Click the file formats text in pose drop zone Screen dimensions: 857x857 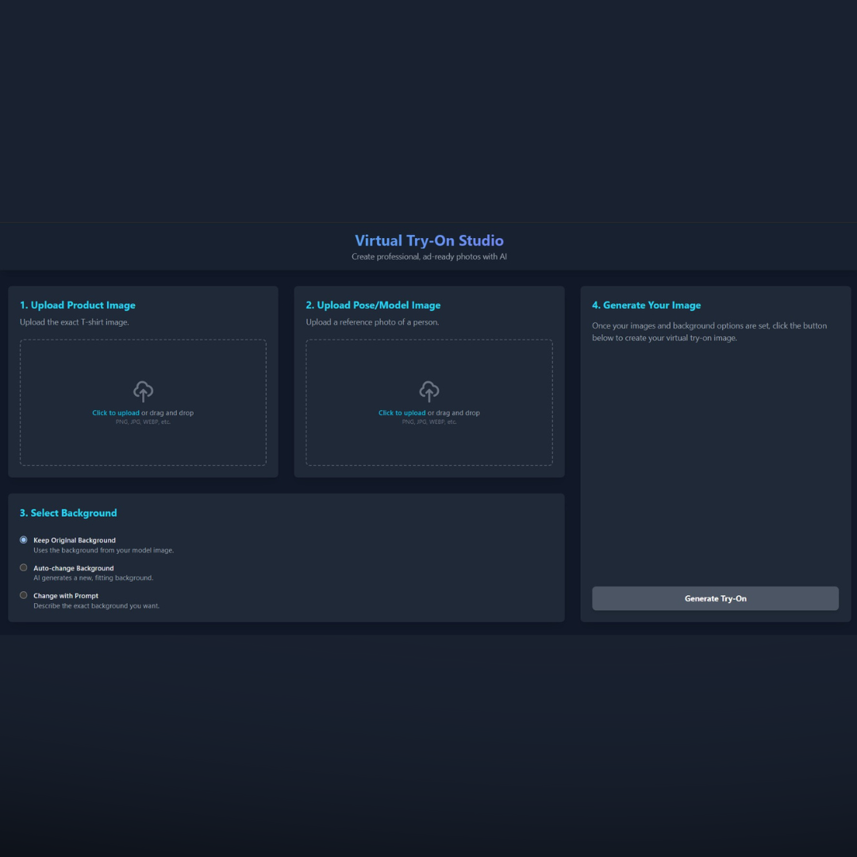(x=428, y=422)
